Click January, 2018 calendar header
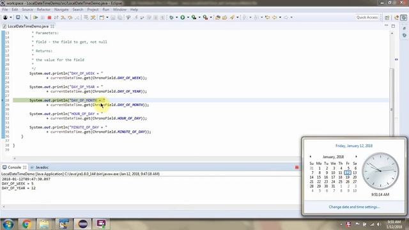 tap(333, 157)
